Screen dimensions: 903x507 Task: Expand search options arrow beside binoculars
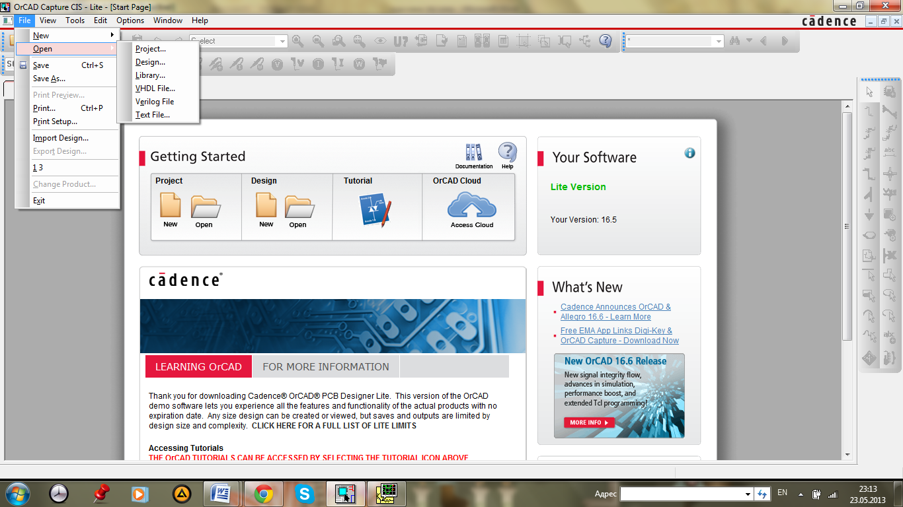(x=749, y=41)
